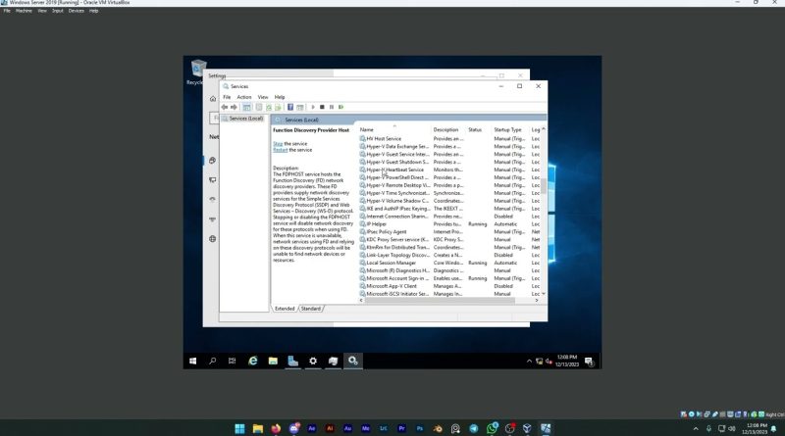
Task: Select Internet Connection Sharing row
Action: tap(449, 216)
